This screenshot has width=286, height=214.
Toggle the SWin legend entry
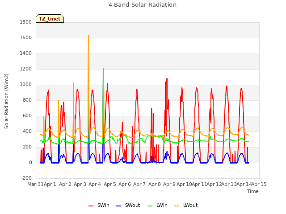[99, 205]
